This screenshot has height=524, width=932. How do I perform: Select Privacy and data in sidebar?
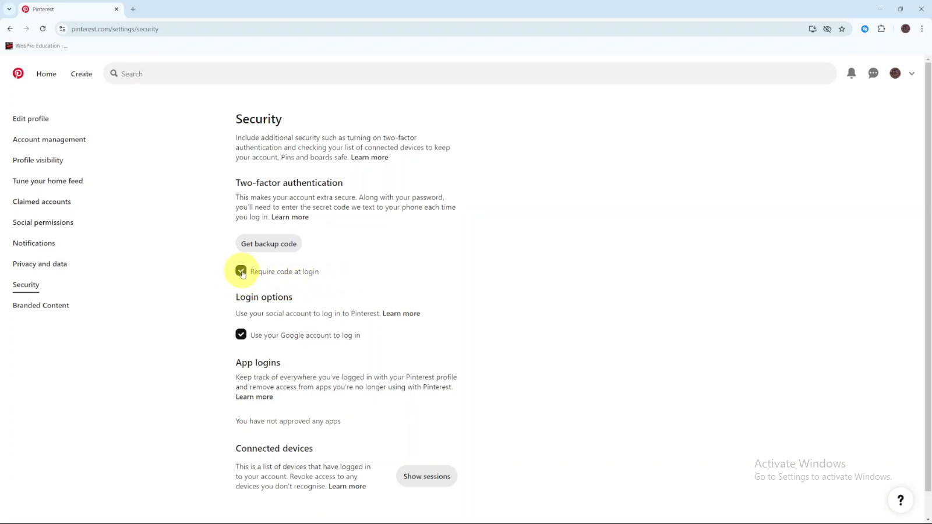click(x=40, y=264)
